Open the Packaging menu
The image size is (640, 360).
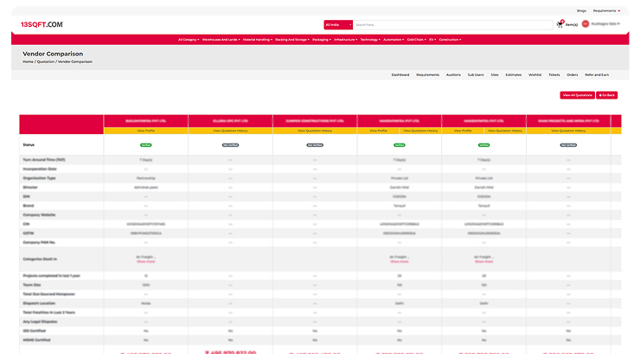coord(322,40)
